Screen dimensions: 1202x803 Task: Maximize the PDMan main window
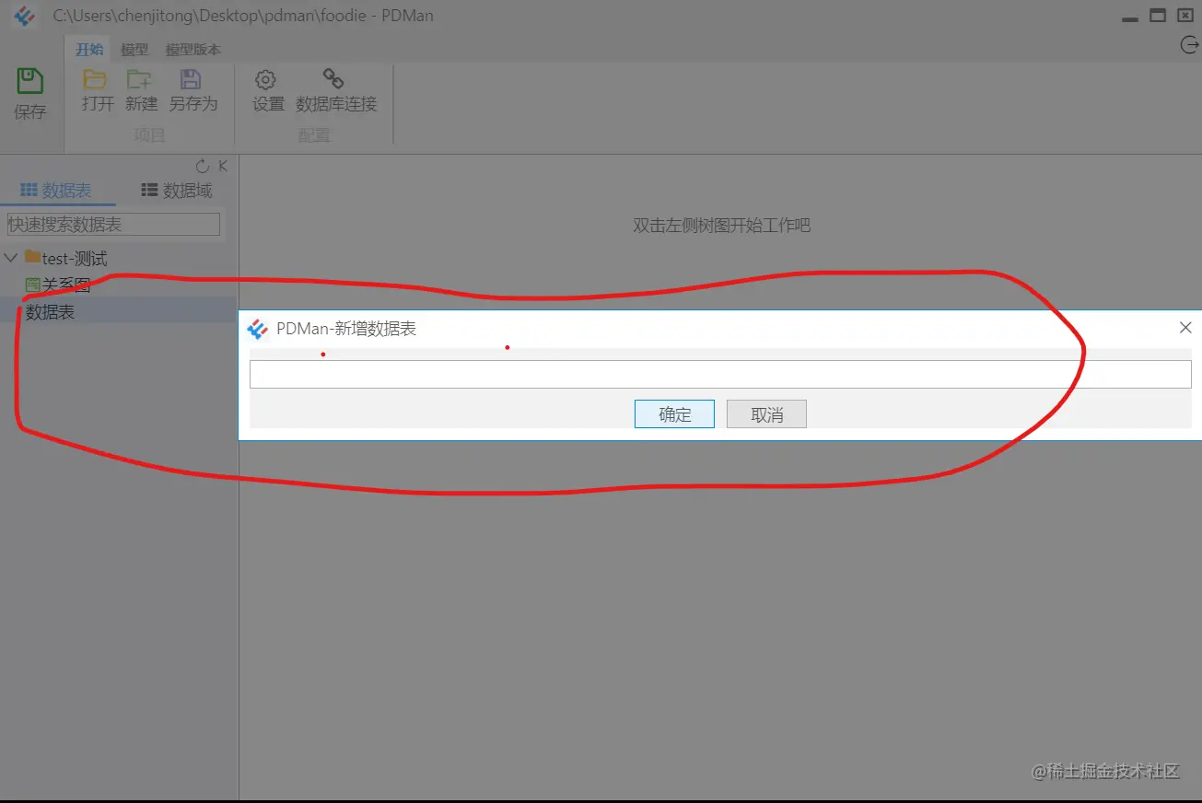point(1158,16)
